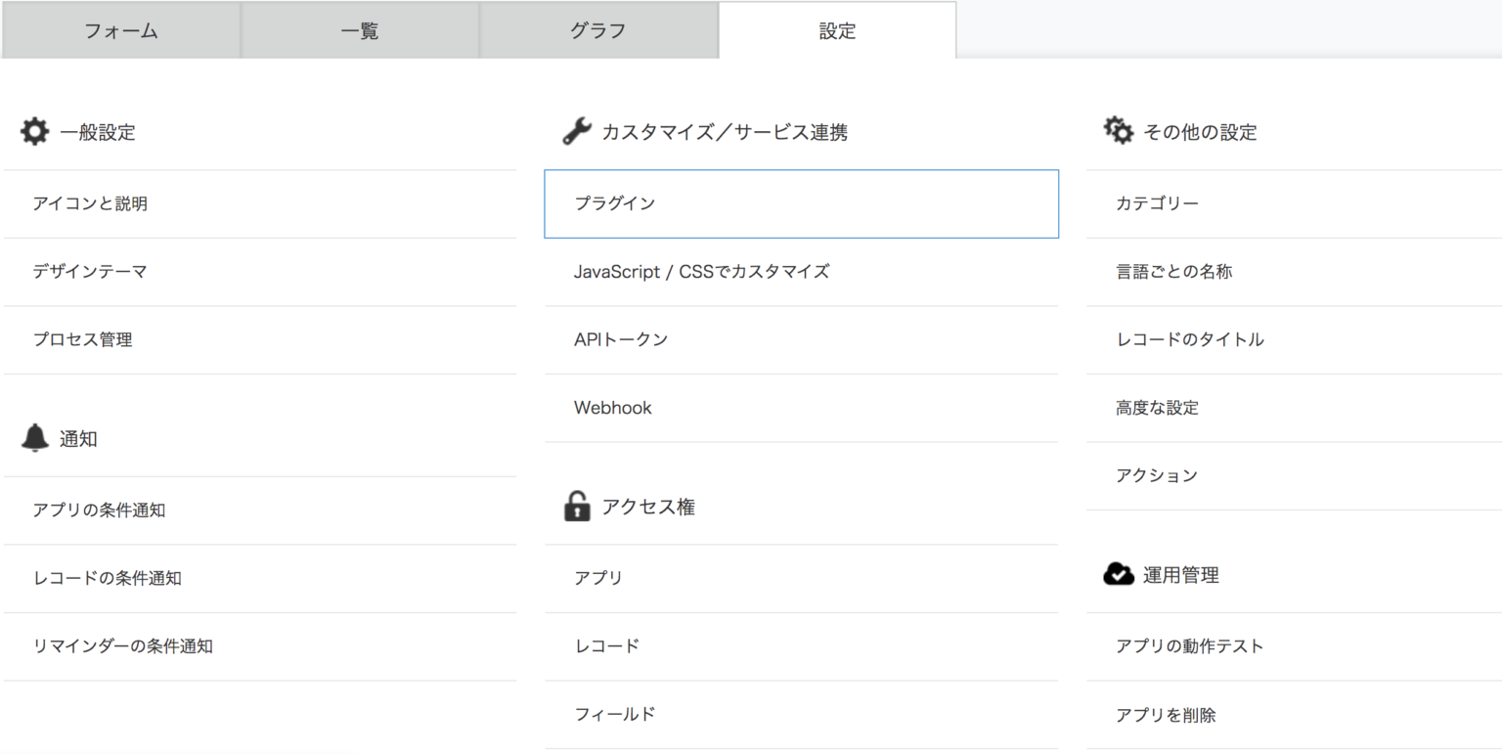Select the グラフ tab
This screenshot has height=754, width=1502.
click(x=598, y=30)
